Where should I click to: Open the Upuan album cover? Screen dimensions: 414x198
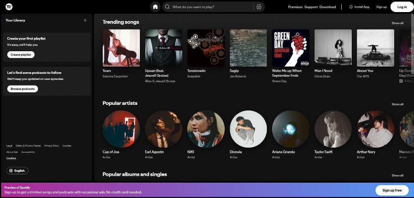pyautogui.click(x=163, y=48)
